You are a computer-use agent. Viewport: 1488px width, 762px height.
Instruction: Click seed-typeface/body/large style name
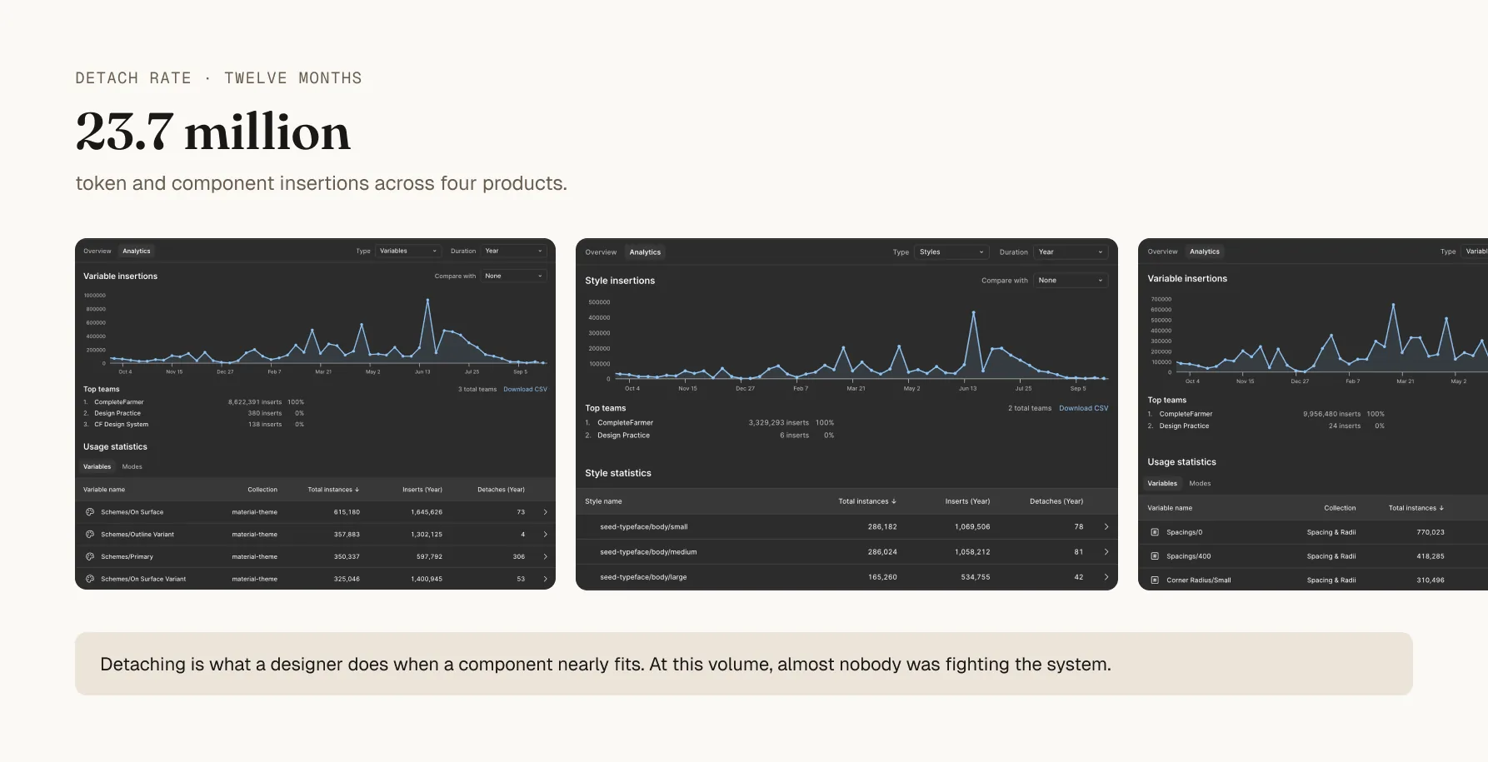[643, 576]
